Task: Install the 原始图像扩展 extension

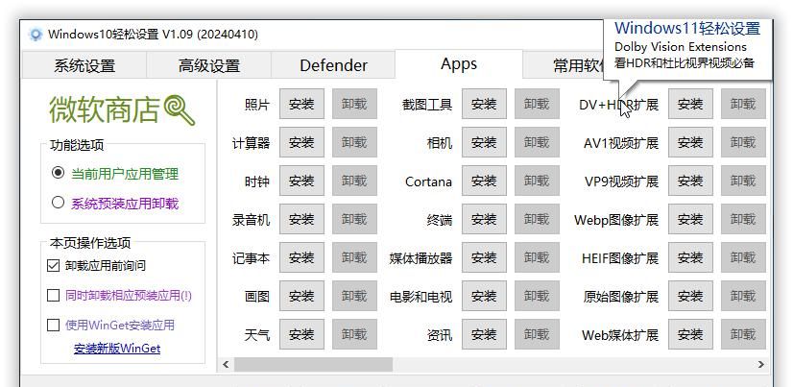Action: [x=691, y=297]
